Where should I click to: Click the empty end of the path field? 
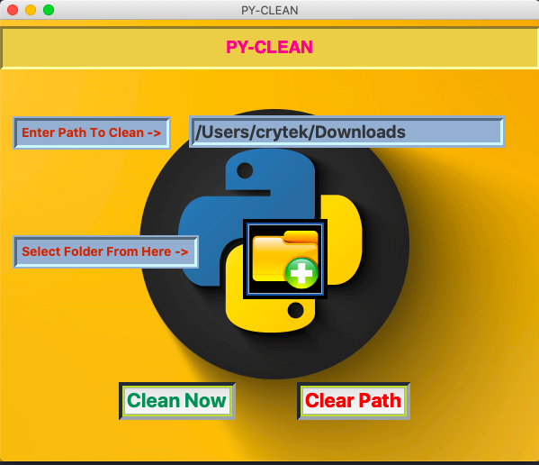coord(454,132)
